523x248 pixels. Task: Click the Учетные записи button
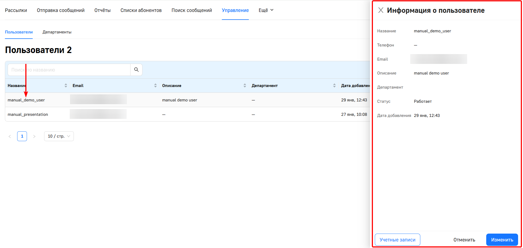[x=397, y=240]
